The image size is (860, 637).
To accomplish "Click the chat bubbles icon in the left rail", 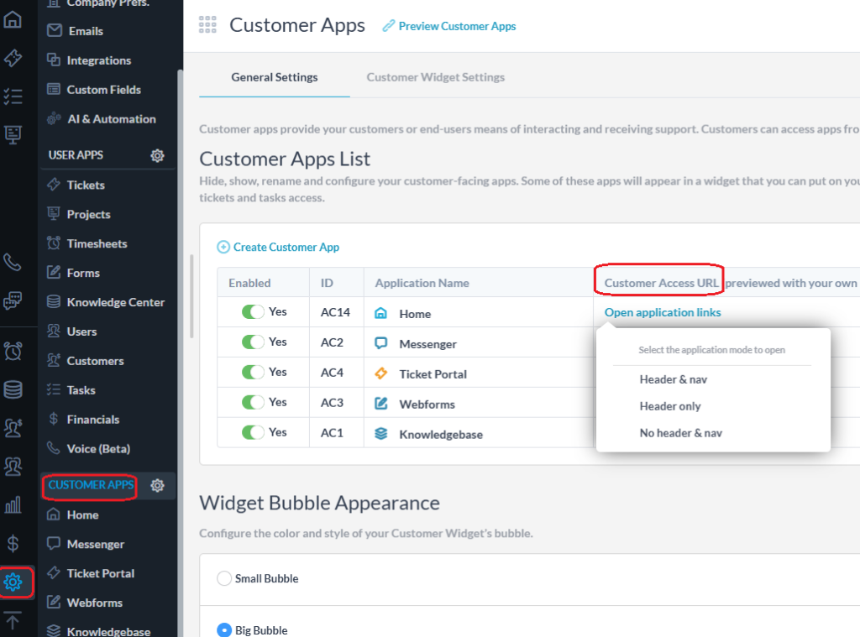I will [13, 300].
